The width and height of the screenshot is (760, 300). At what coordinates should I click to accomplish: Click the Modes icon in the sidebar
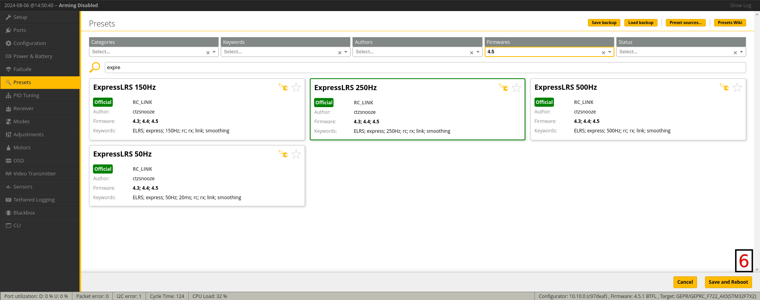8,121
